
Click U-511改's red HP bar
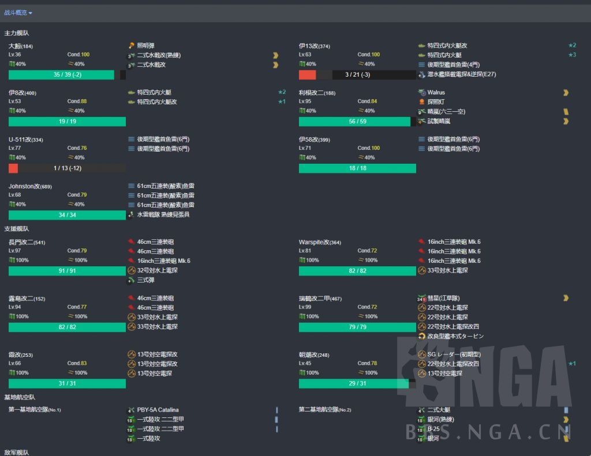(13, 168)
